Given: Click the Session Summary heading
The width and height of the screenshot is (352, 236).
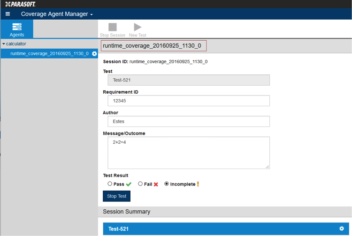Looking at the screenshot, I should pos(126,212).
